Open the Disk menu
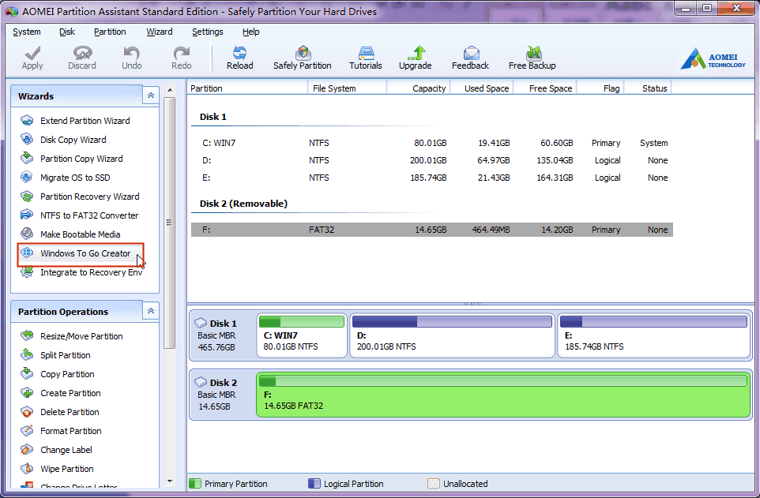This screenshot has height=498, width=760. (67, 32)
